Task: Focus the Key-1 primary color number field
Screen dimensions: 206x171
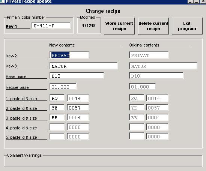Action: point(51,25)
